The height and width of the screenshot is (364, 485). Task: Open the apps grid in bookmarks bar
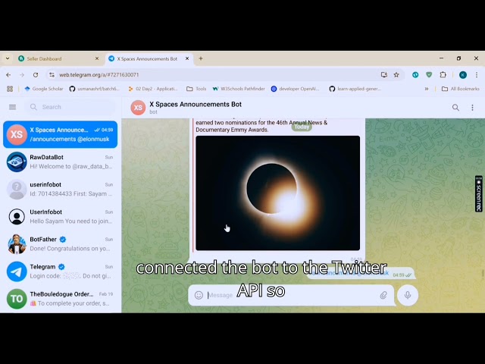click(10, 89)
